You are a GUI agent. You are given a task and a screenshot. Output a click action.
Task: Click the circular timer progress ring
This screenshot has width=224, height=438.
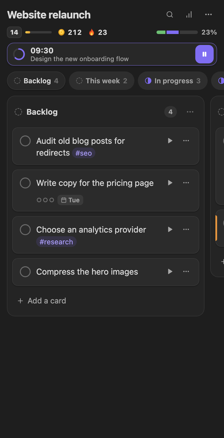(x=19, y=54)
